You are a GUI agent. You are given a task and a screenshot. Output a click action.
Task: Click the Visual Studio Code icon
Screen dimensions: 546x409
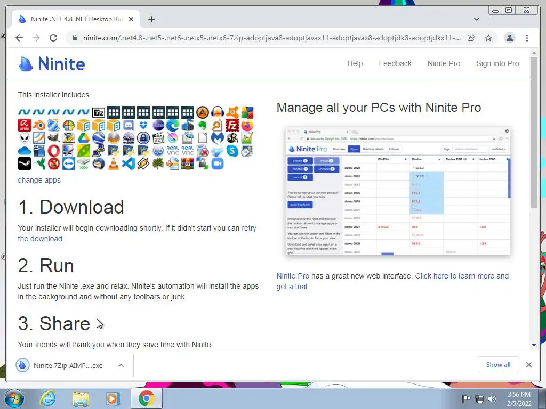point(128,163)
